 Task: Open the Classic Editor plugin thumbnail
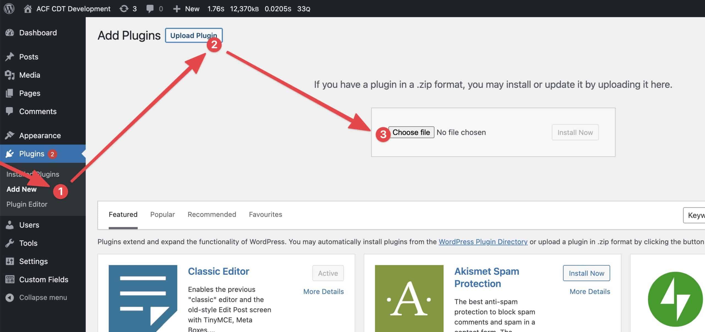click(x=143, y=298)
